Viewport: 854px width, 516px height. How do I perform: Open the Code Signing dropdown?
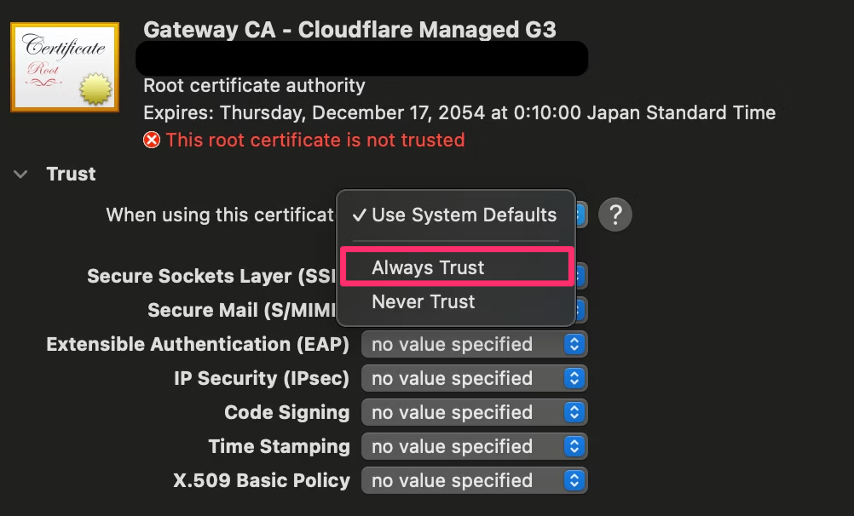coord(475,412)
